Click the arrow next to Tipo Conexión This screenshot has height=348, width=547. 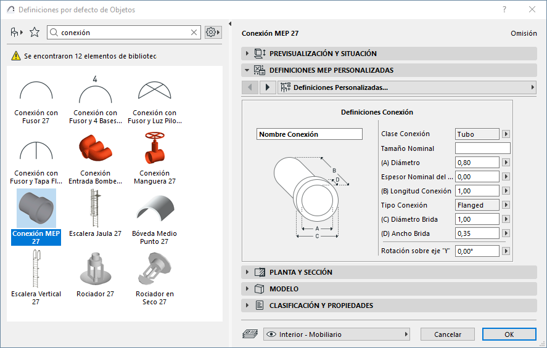pyautogui.click(x=506, y=205)
